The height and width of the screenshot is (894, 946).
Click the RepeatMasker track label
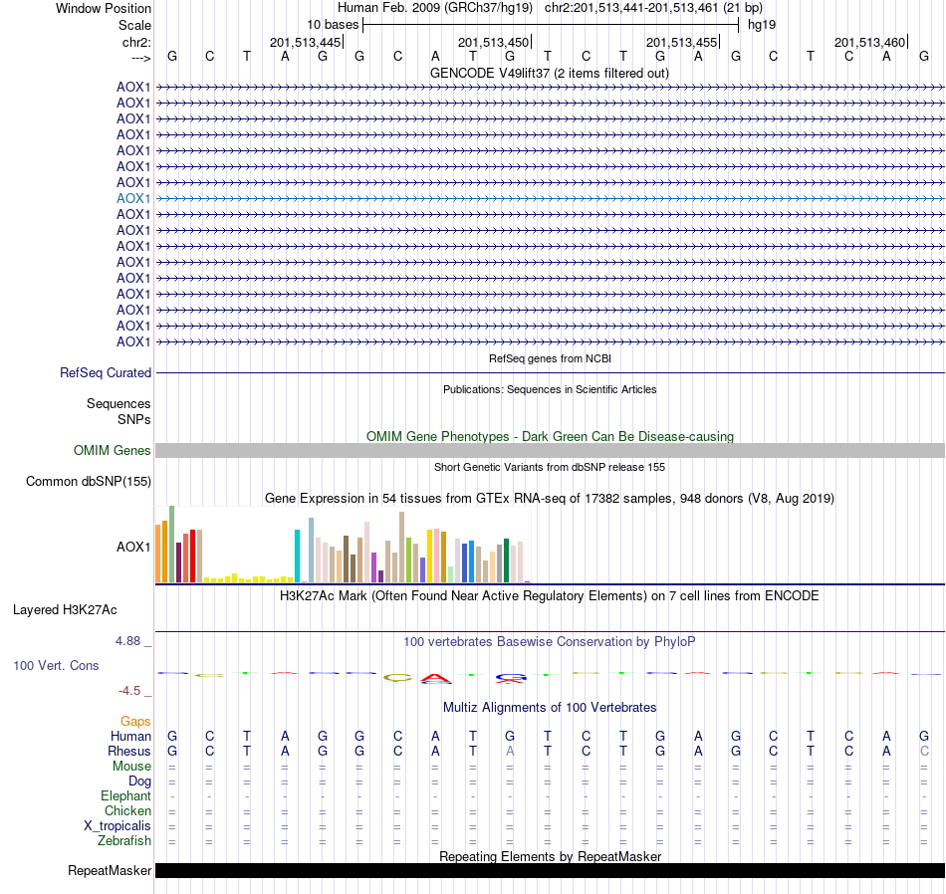coord(110,870)
